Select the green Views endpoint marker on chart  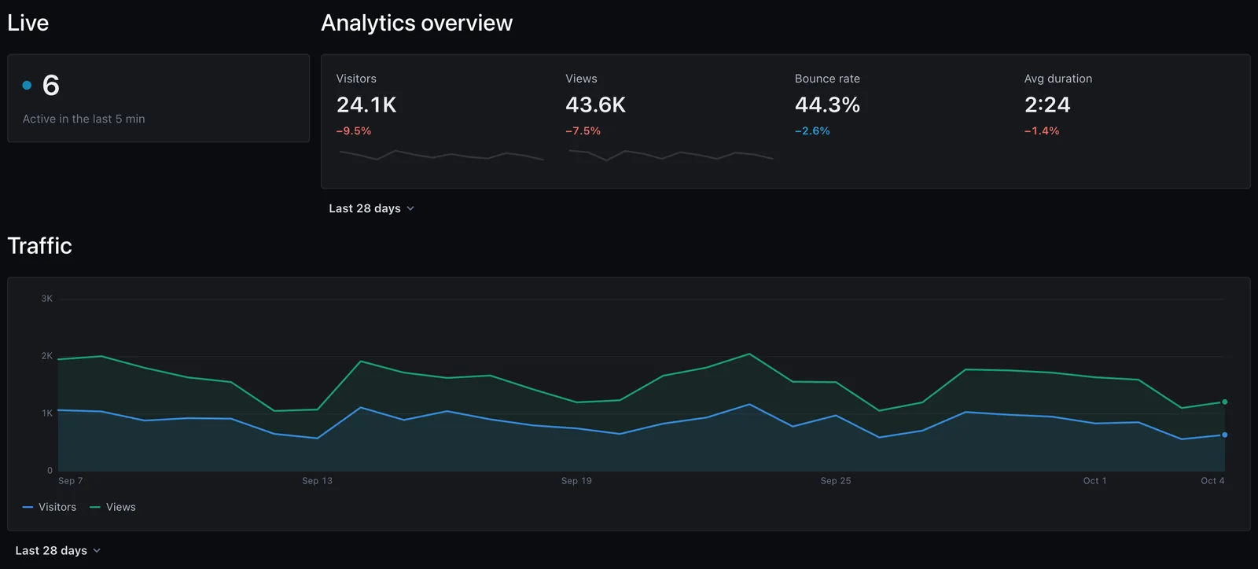[1224, 402]
